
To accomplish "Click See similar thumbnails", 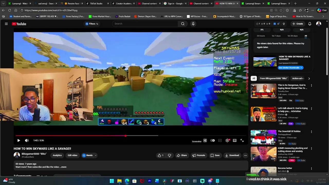I will pyautogui.click(x=290, y=68).
